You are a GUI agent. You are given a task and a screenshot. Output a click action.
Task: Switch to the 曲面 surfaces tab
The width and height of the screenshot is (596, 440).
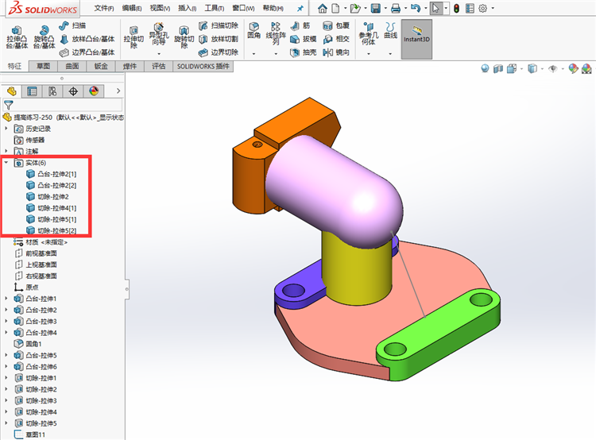[72, 66]
